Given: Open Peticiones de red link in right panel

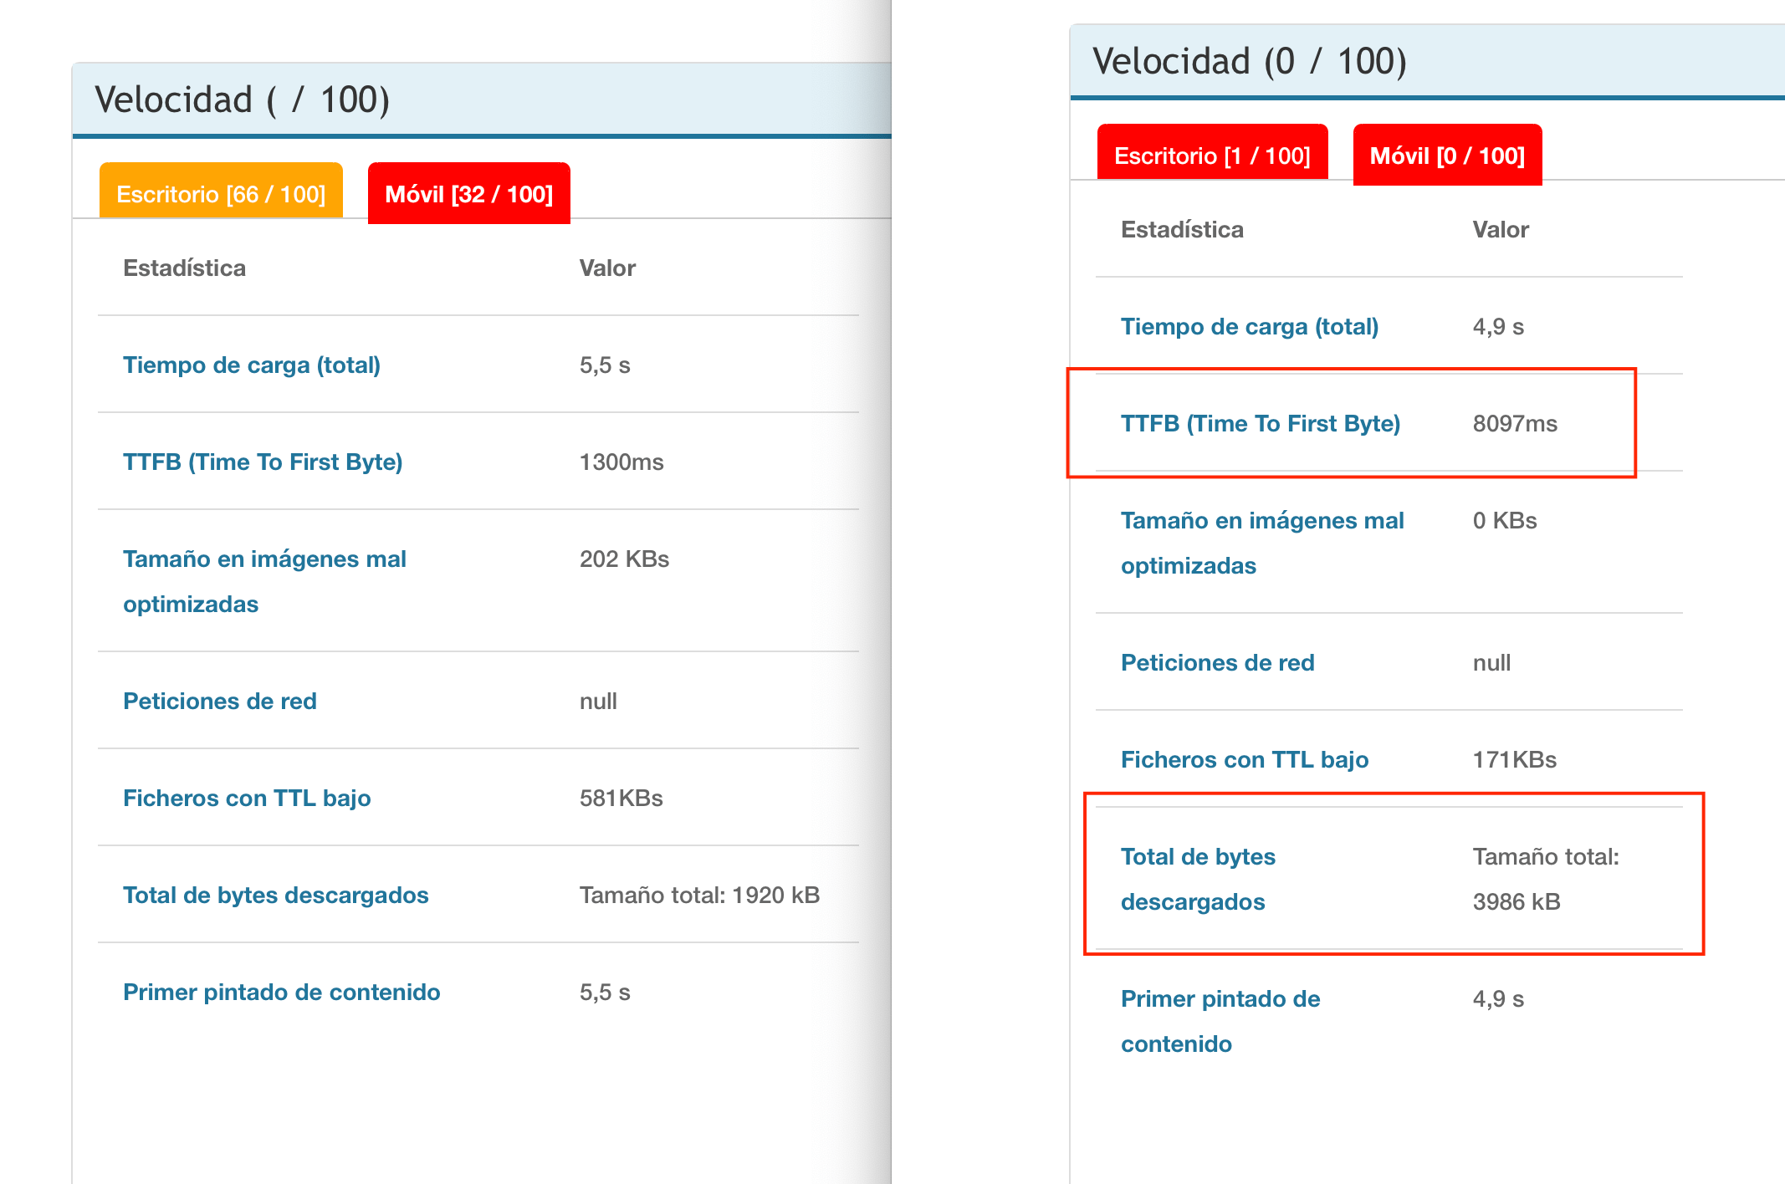Looking at the screenshot, I should pos(1218,662).
